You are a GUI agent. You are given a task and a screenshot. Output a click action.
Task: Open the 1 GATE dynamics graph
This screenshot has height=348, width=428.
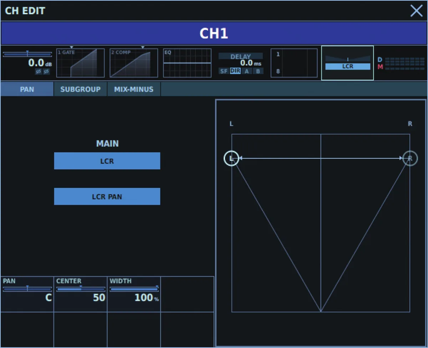[80, 63]
